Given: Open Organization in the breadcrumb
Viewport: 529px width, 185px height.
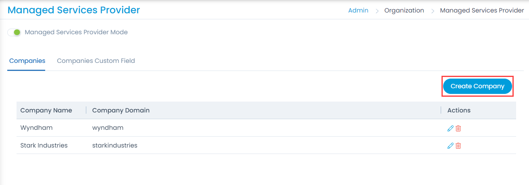Looking at the screenshot, I should (x=404, y=10).
